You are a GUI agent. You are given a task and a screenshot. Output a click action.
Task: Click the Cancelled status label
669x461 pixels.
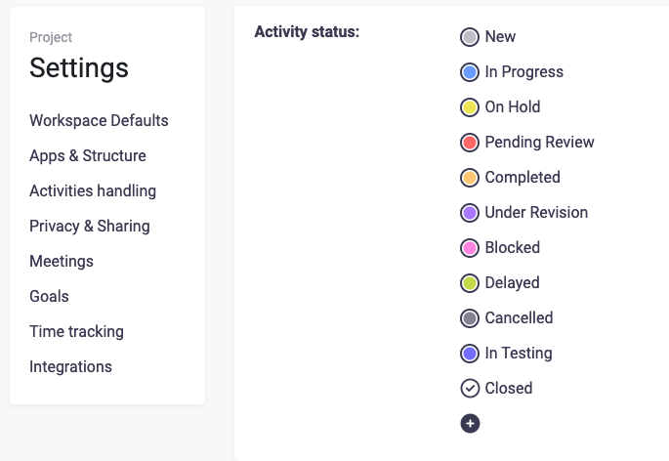[x=519, y=318]
